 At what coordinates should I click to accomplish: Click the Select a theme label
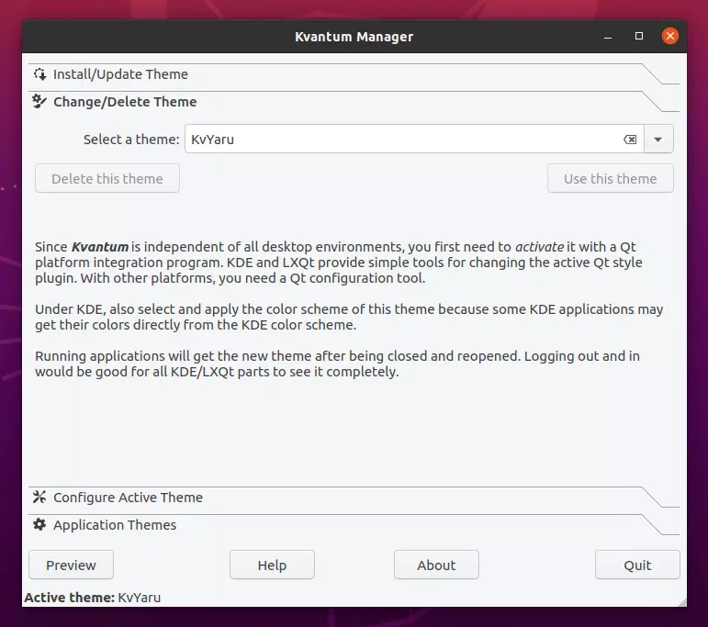[x=131, y=140]
